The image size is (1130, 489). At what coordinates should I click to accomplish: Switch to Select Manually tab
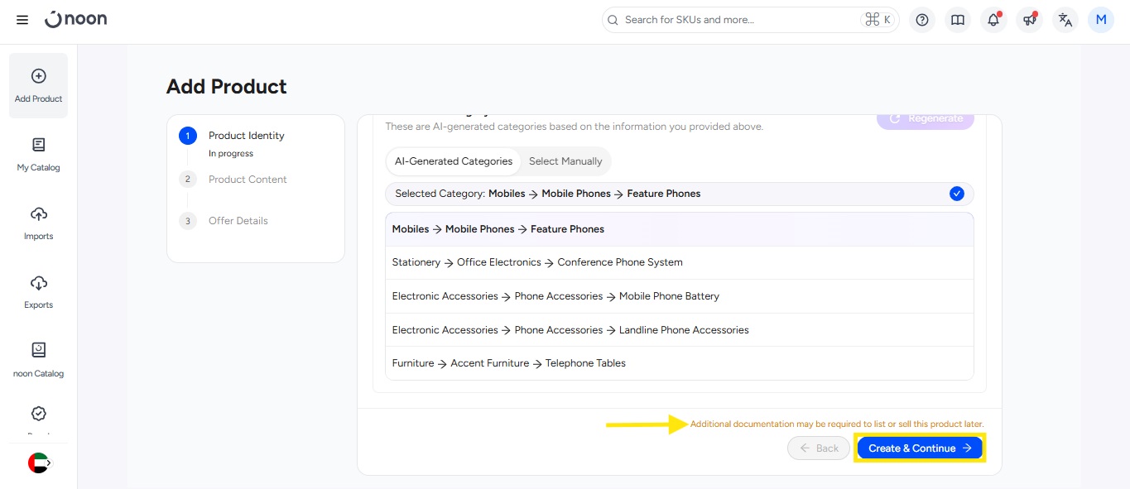[x=565, y=161]
